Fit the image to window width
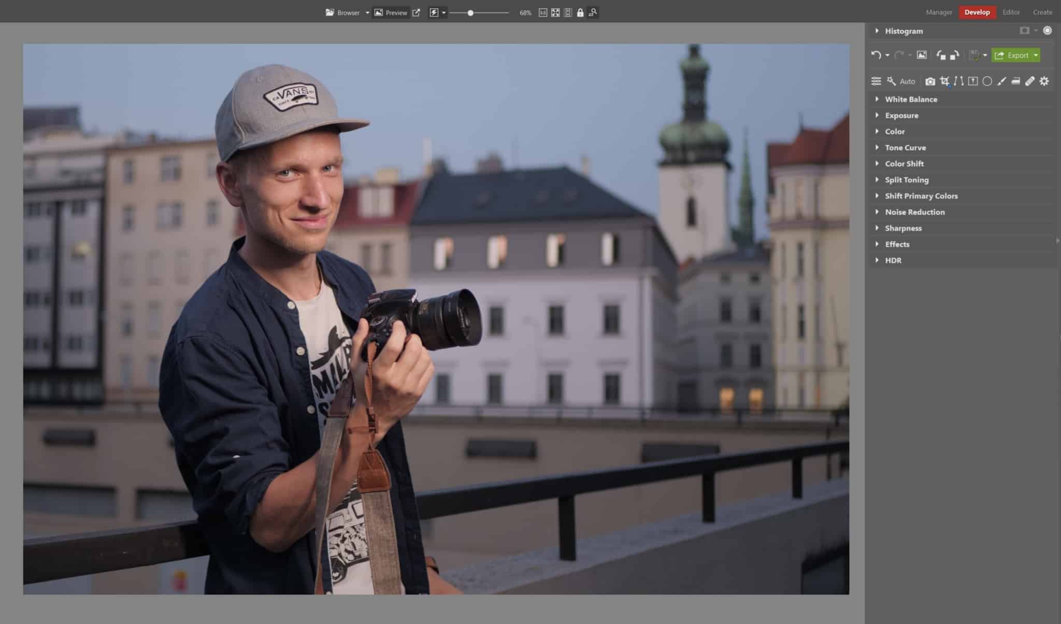The width and height of the screenshot is (1061, 624). 568,12
